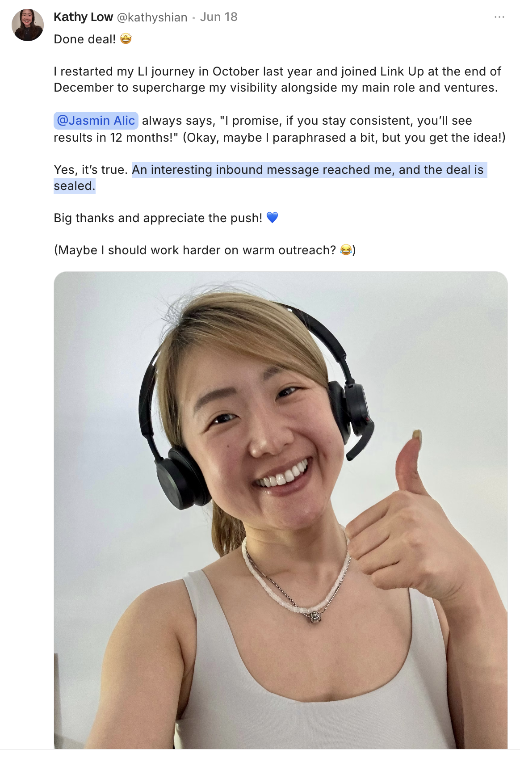Click the blue heart emoji
The image size is (520, 758).
tap(272, 218)
